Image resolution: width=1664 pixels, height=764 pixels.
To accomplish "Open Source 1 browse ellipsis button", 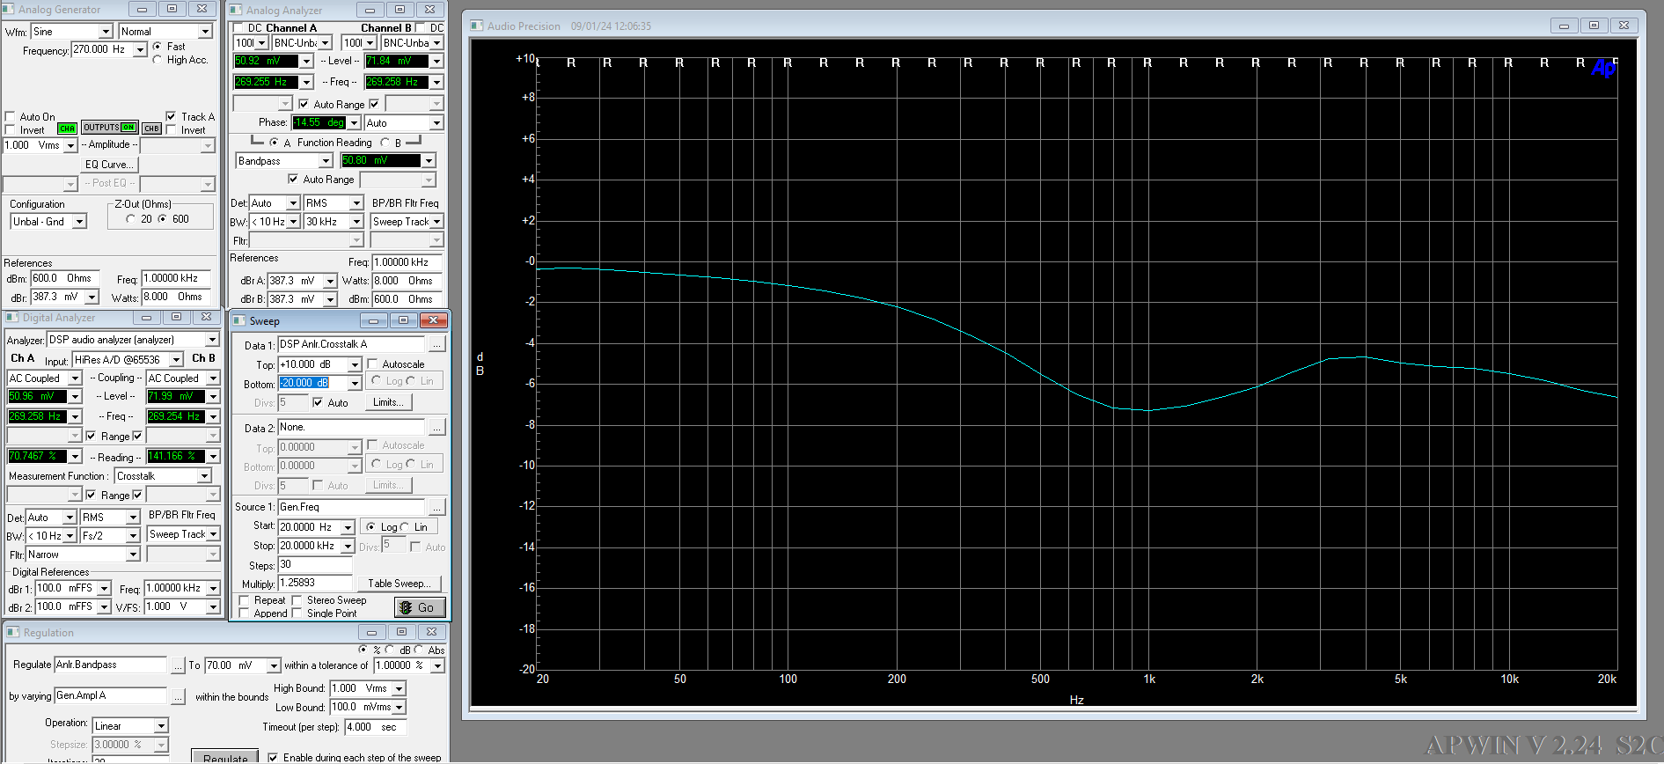I will [x=436, y=507].
